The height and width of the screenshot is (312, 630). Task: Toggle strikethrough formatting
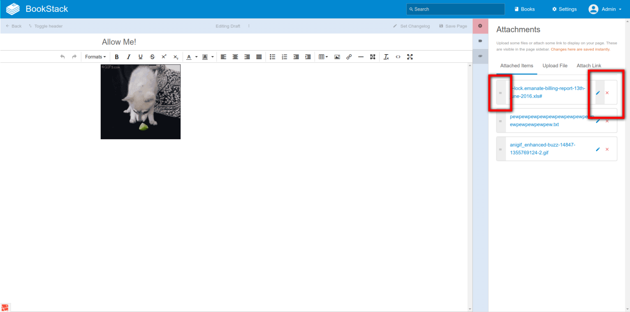pyautogui.click(x=152, y=57)
